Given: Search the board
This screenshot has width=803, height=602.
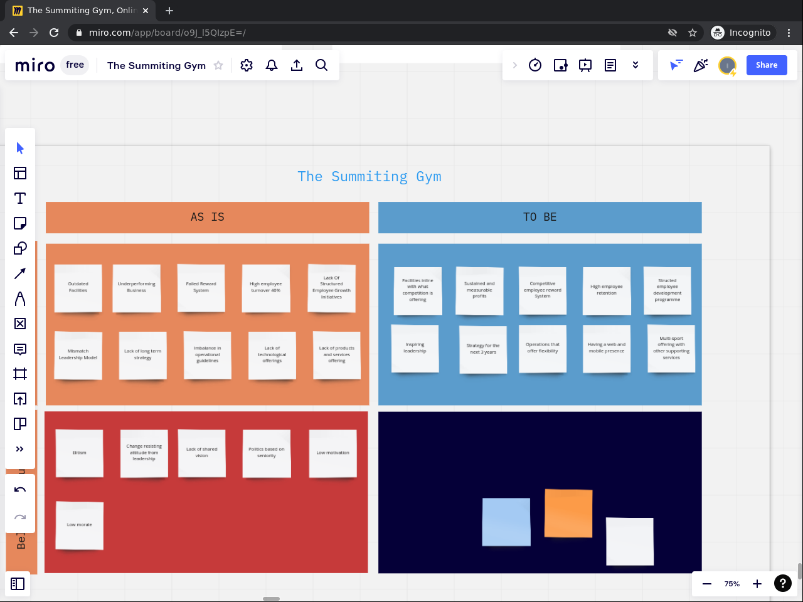Looking at the screenshot, I should [x=322, y=65].
